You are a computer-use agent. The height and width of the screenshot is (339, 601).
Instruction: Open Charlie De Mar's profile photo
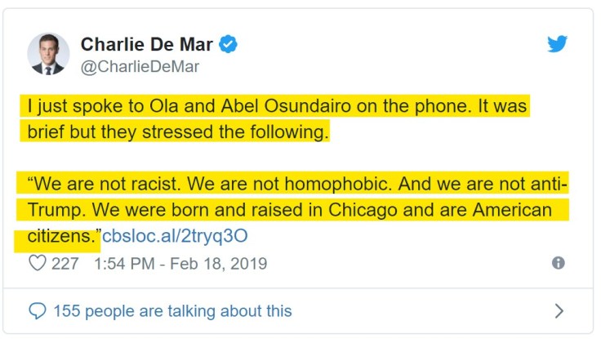[48, 54]
